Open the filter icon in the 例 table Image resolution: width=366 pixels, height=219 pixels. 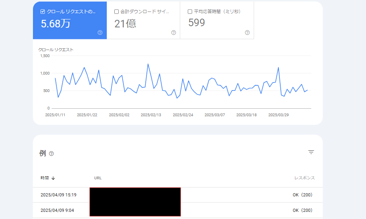coord(311,152)
